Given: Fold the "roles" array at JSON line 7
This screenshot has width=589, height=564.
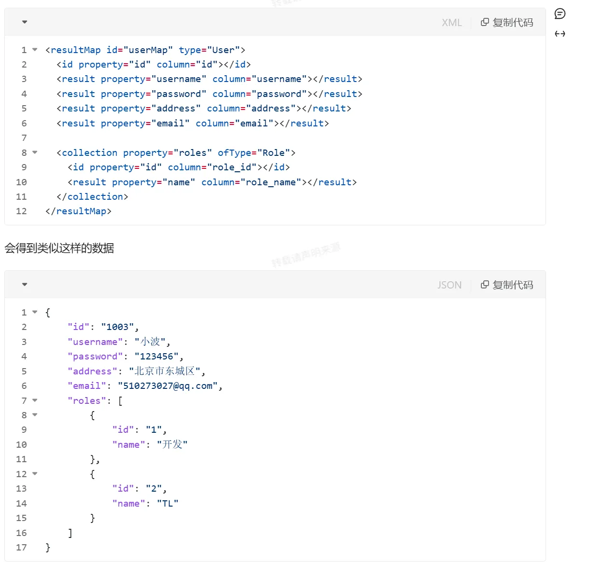Looking at the screenshot, I should tap(35, 400).
